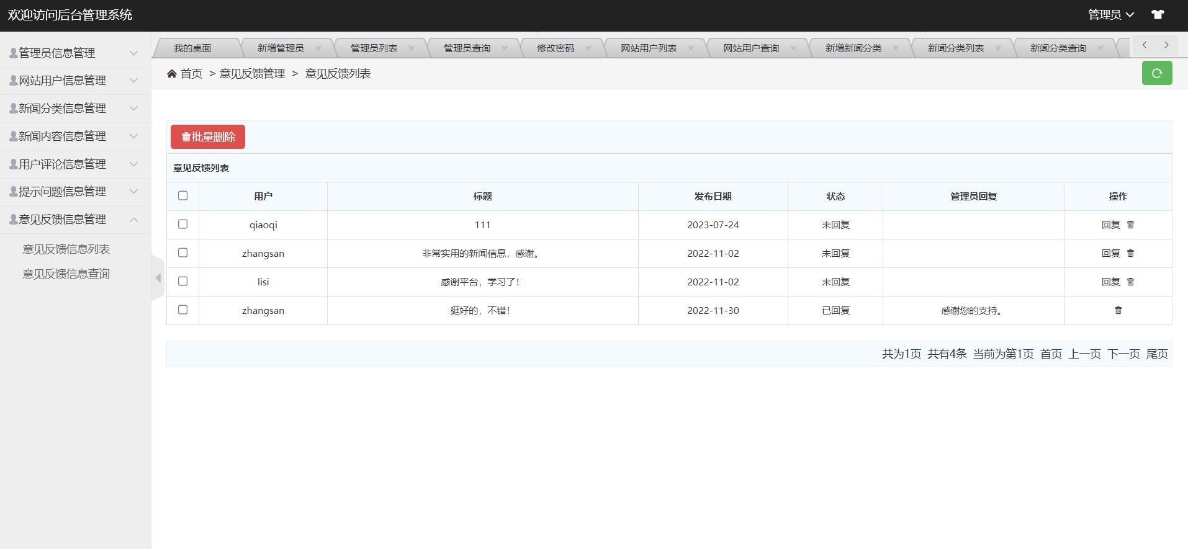Switch to 网站用户列表 tab
Image resolution: width=1188 pixels, height=549 pixels.
649,48
